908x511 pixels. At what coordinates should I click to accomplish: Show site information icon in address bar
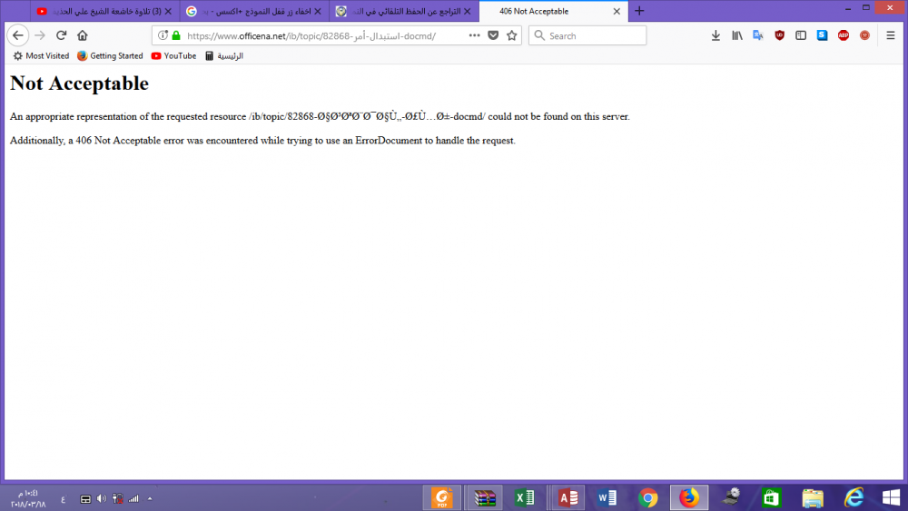coord(163,35)
